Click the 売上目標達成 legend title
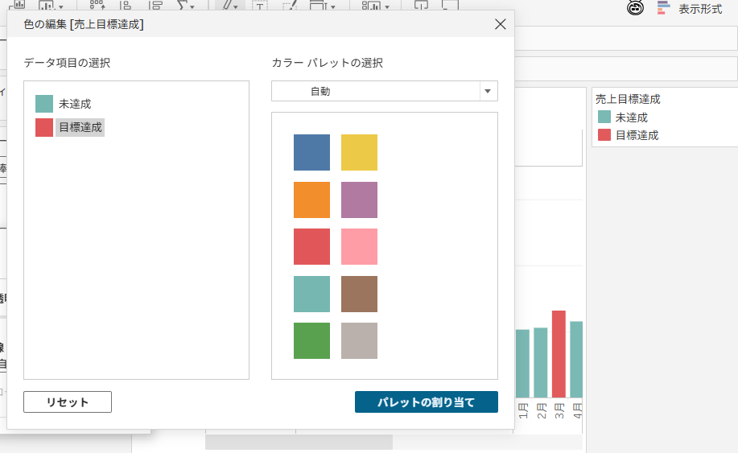This screenshot has width=738, height=453. point(628,99)
